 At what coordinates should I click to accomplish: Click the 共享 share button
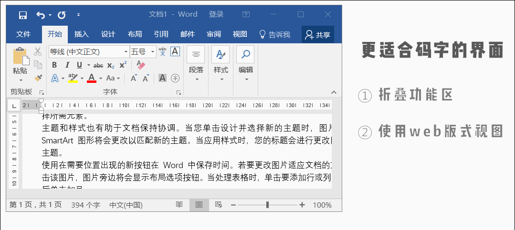[317, 35]
